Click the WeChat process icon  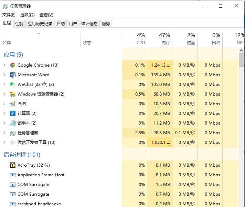12,85
